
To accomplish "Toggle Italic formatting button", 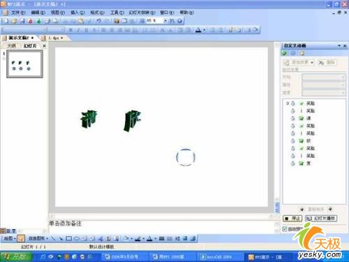I will point(78,30).
